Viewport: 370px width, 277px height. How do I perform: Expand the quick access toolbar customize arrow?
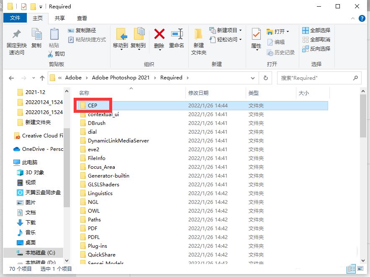[x=41, y=7]
